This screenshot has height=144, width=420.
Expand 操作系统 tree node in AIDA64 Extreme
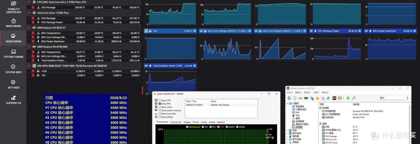(287, 133)
